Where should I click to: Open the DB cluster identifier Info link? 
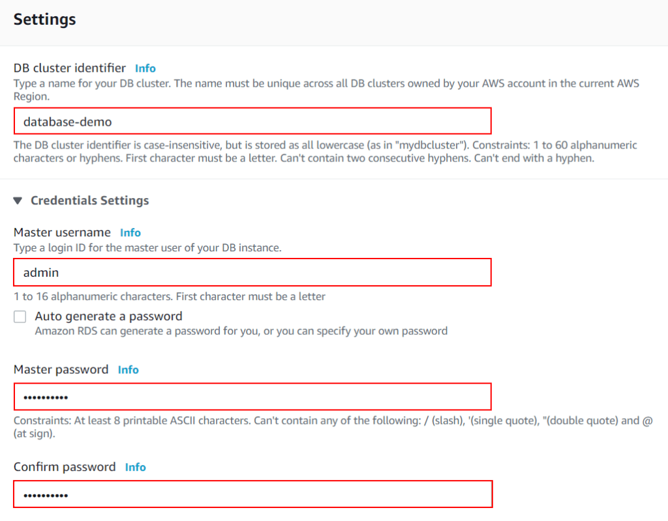(145, 68)
